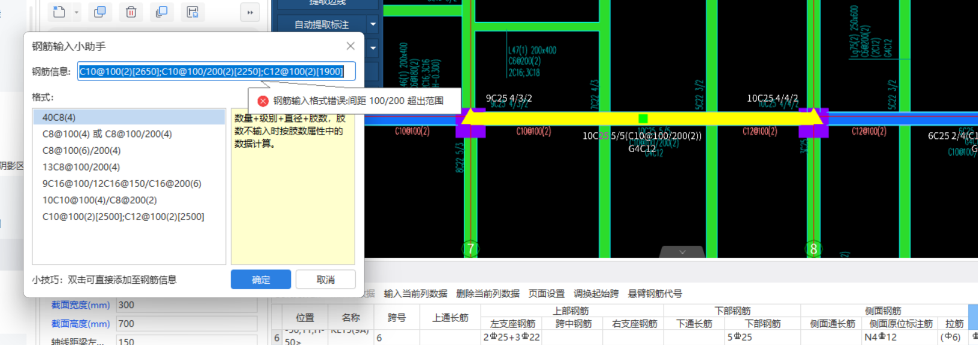Click the G4C12 beam label

pos(642,148)
